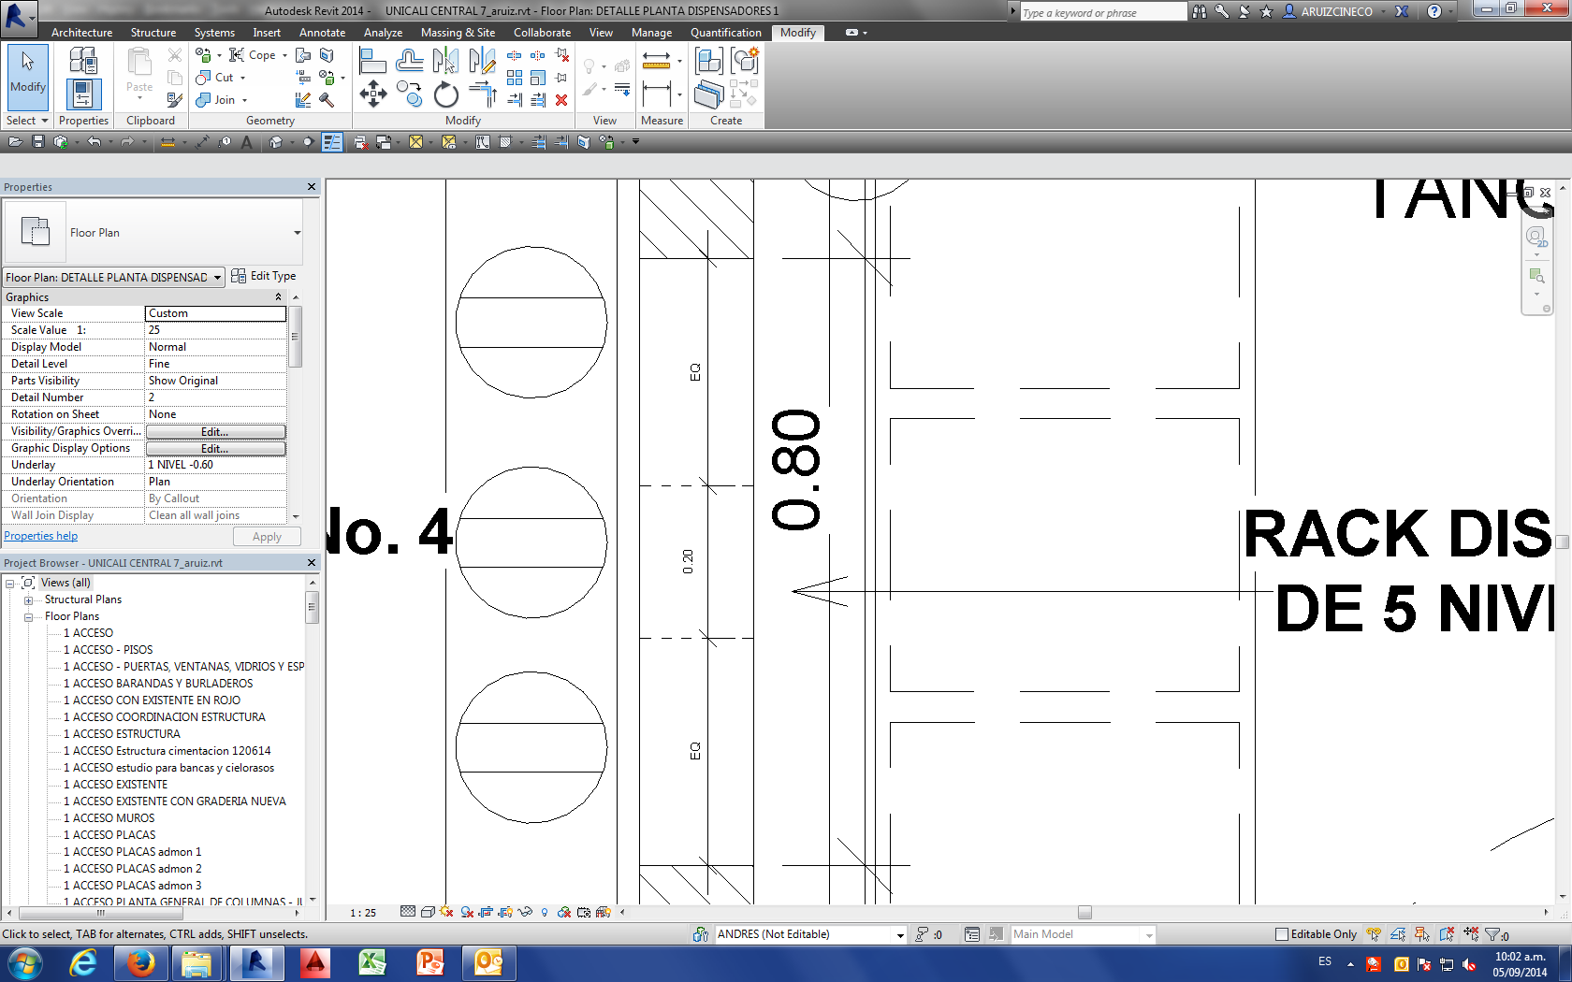Select the Move tool in Modify panel
The width and height of the screenshot is (1572, 982).
[373, 94]
